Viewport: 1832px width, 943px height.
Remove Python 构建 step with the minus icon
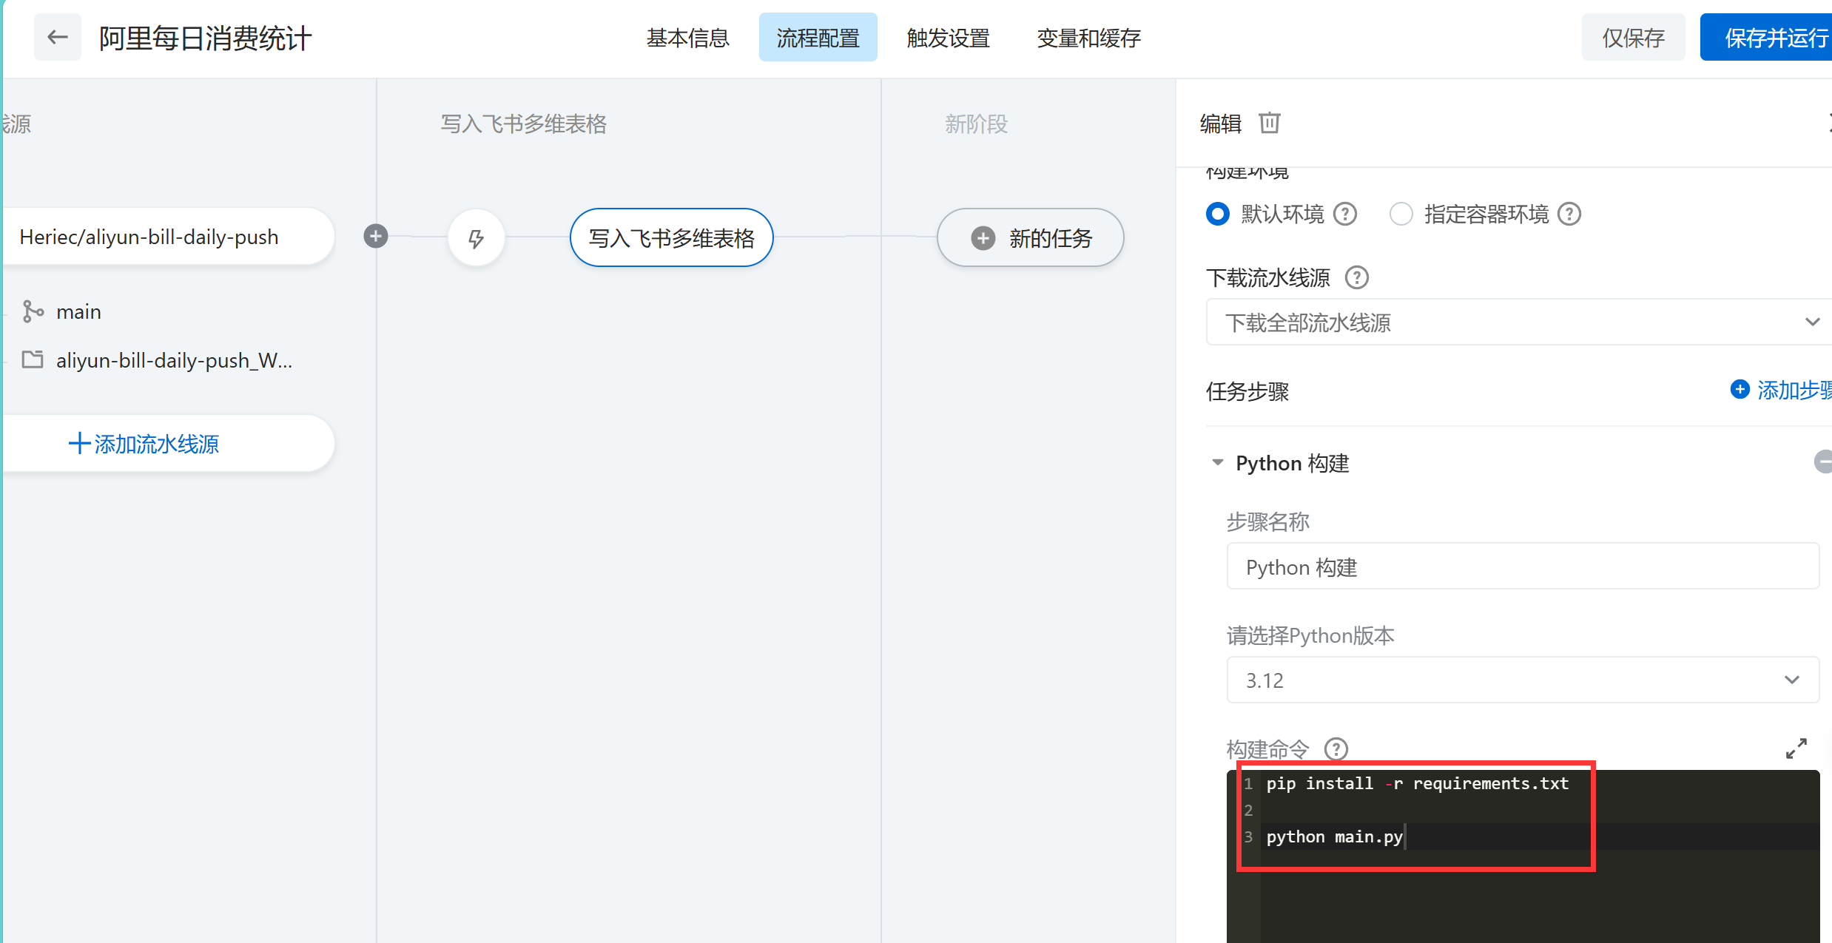(1822, 462)
